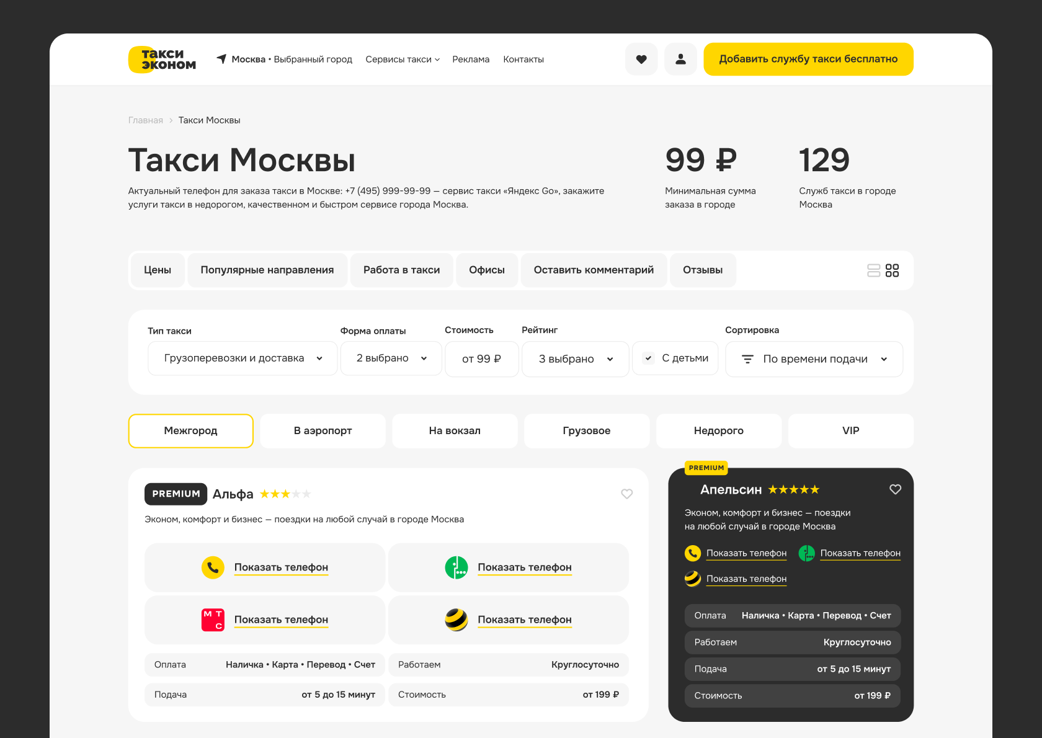Click the location arrow icon next to Москва
The image size is (1042, 738).
click(221, 59)
